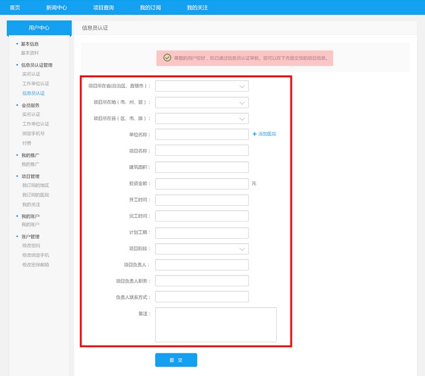Go to 首页 in the top navigation
This screenshot has width=425, height=376.
[15, 7]
